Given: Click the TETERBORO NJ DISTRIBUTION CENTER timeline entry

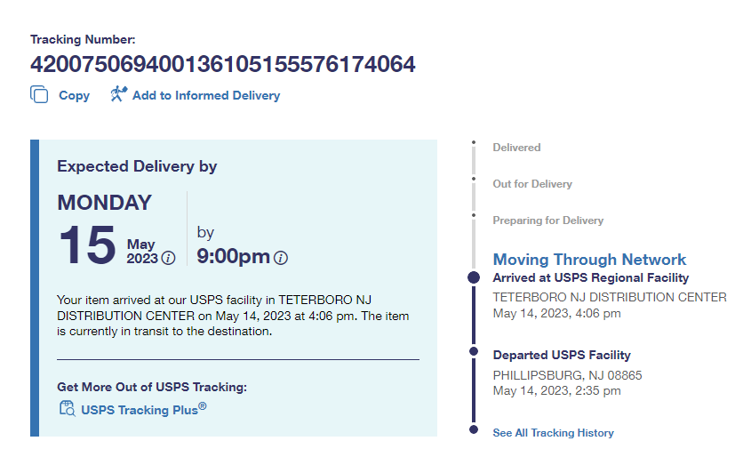Looking at the screenshot, I should point(609,297).
